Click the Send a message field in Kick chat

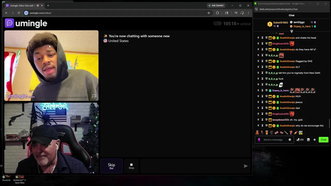pos(275,140)
